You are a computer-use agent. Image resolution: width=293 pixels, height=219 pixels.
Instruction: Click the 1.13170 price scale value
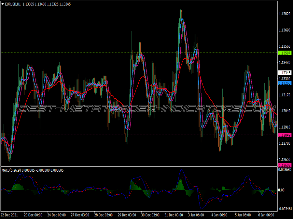click(285, 95)
